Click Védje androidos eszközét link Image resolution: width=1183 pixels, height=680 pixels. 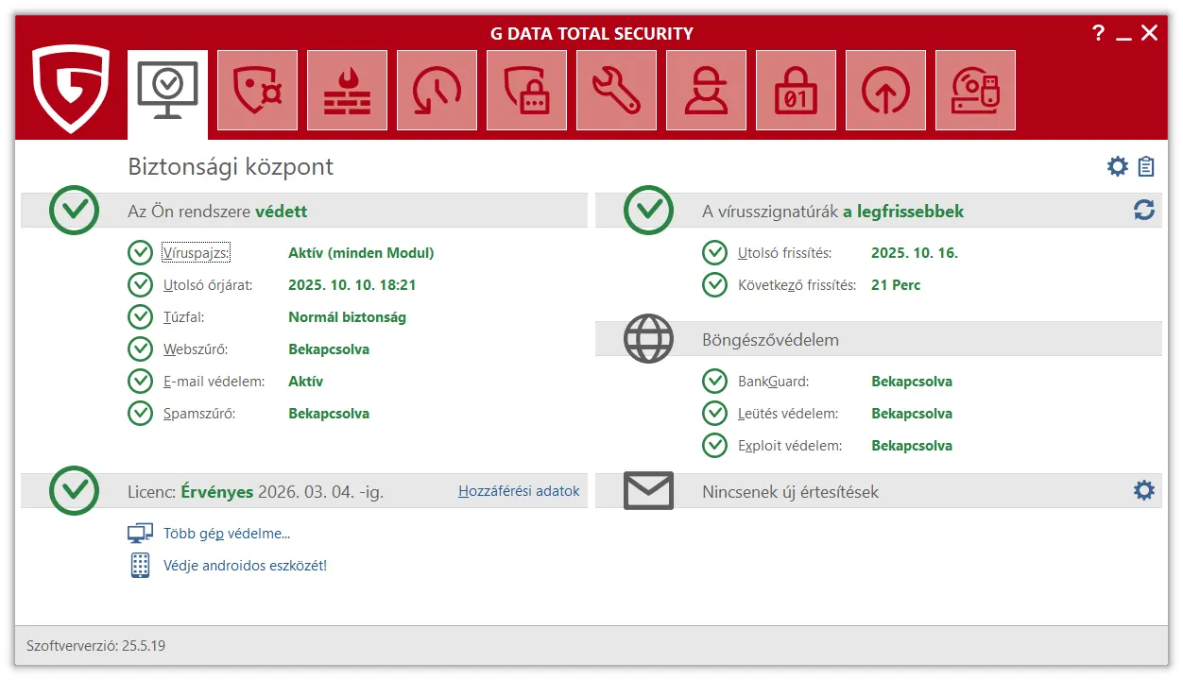[245, 566]
